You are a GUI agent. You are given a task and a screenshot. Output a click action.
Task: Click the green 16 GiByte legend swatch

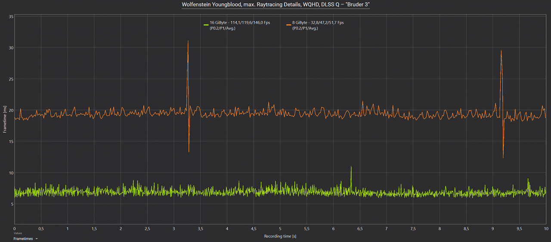(x=206, y=25)
